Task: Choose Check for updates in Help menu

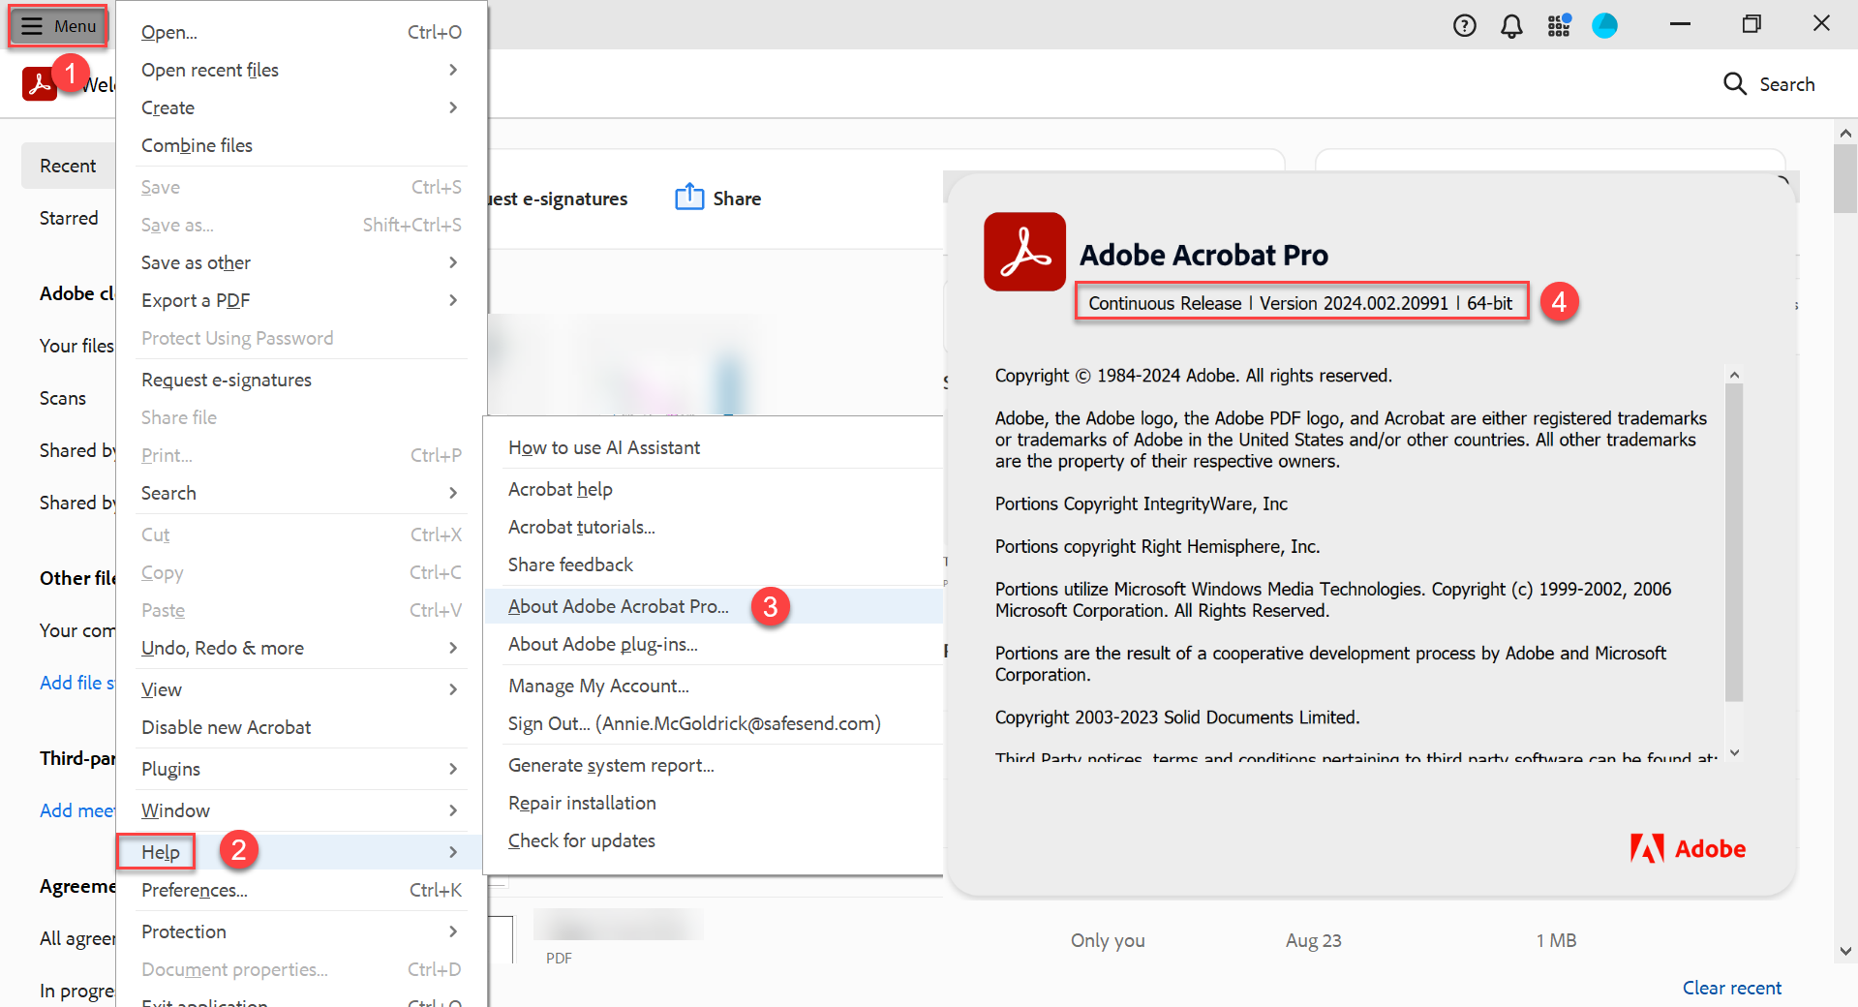Action: [x=581, y=840]
